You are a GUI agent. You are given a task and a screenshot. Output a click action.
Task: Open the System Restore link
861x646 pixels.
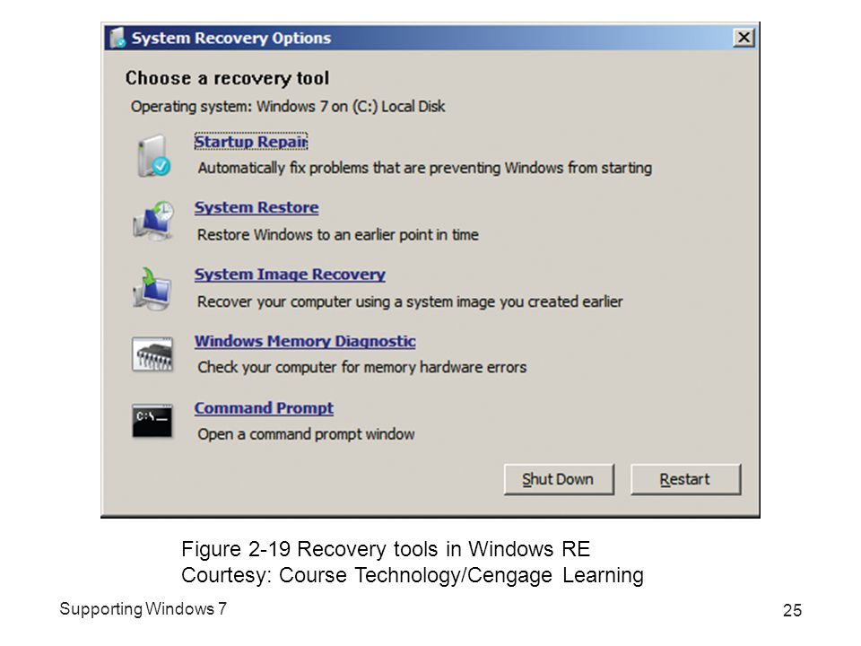(257, 207)
